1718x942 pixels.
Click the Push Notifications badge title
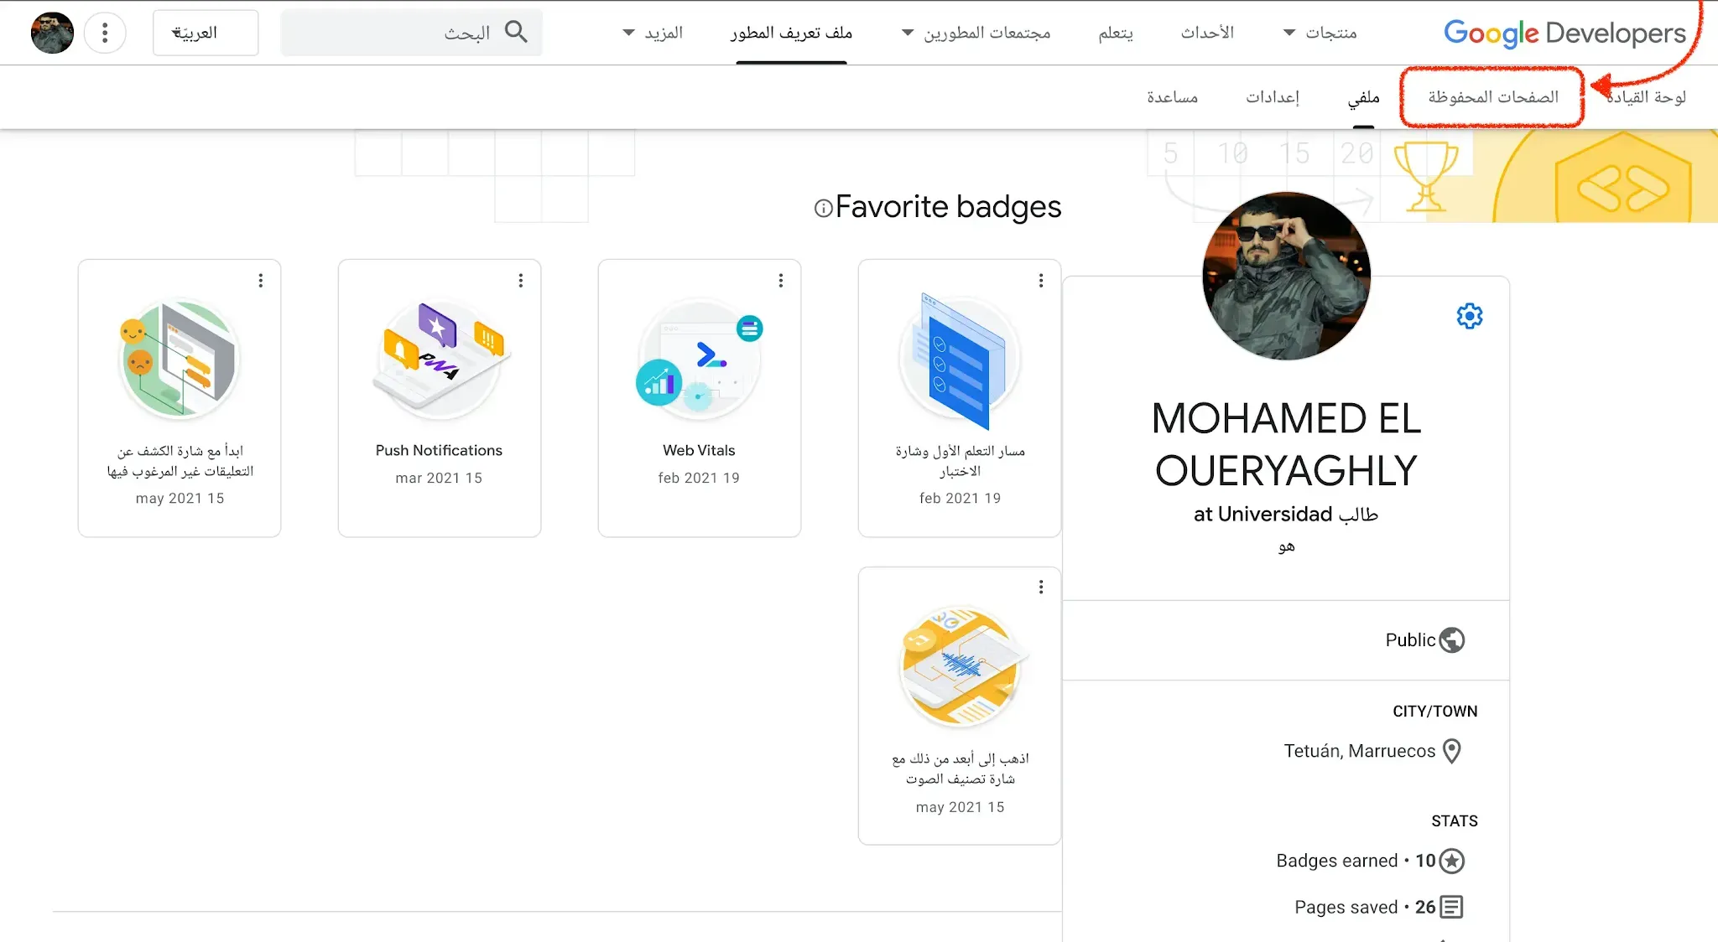point(439,450)
